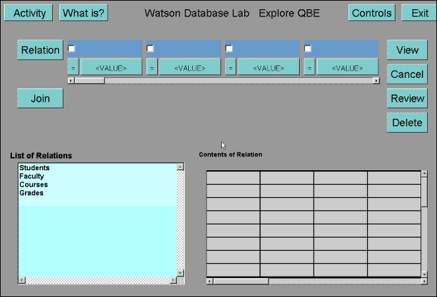Click the second column's blue header field
The image size is (437, 297).
184,49
